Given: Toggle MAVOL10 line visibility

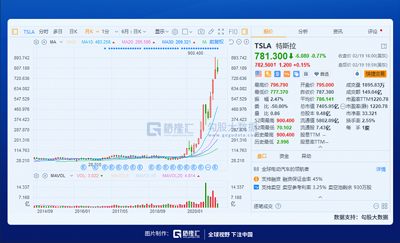Looking at the screenshot, I should tap(146, 176).
